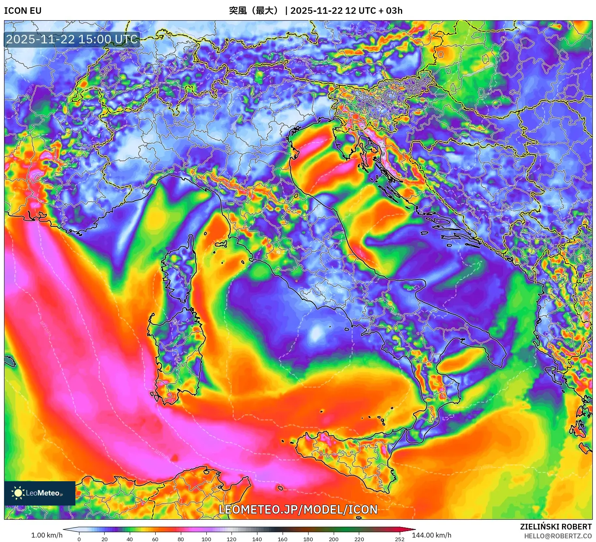Click the HELLO@ROBERTZ.CO email text
This screenshot has width=596, height=542.
tap(558, 536)
